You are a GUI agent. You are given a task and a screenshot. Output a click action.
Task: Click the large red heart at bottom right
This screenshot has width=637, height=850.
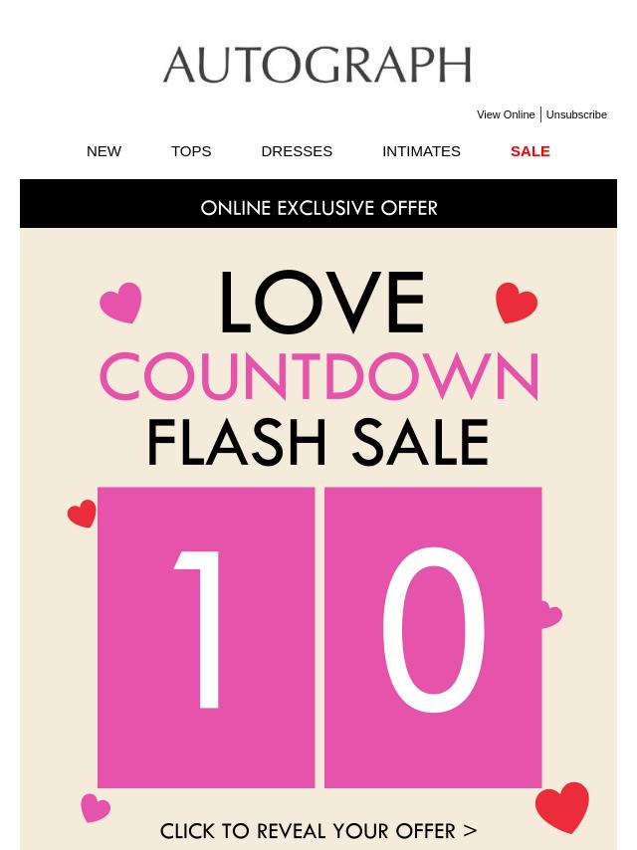(562, 807)
